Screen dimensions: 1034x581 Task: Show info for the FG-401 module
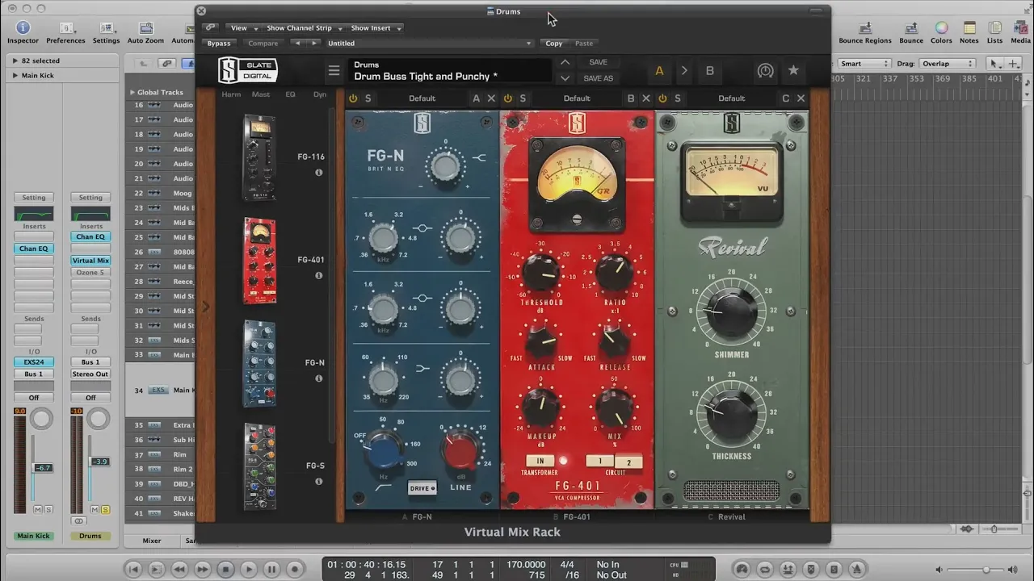click(x=318, y=276)
